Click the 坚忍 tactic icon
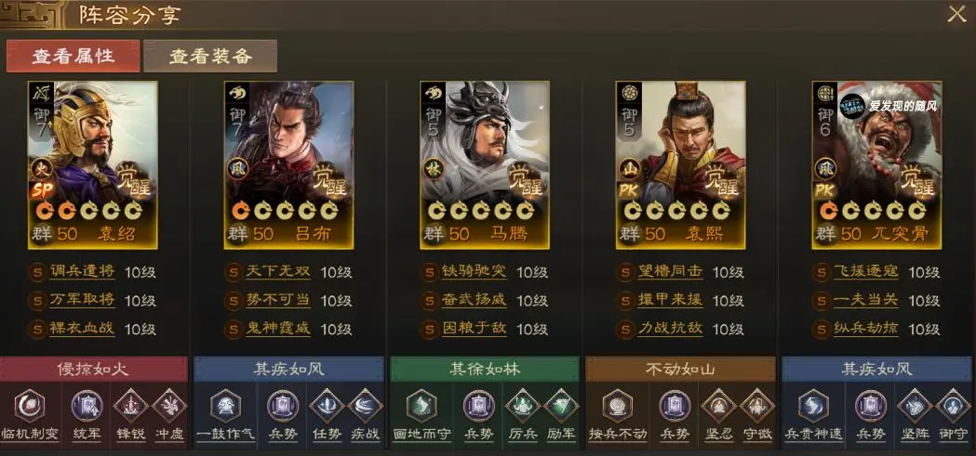976x456 pixels. (x=718, y=406)
